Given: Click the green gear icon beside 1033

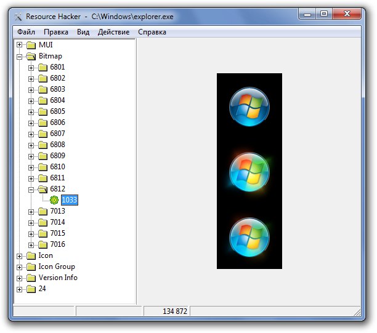Looking at the screenshot, I should (54, 200).
